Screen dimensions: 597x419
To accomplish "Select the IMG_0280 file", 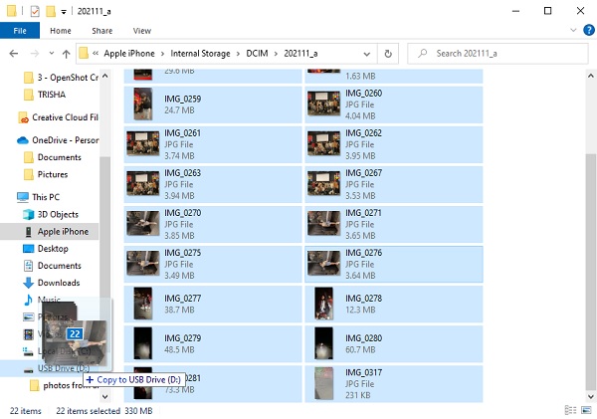I will [x=394, y=344].
